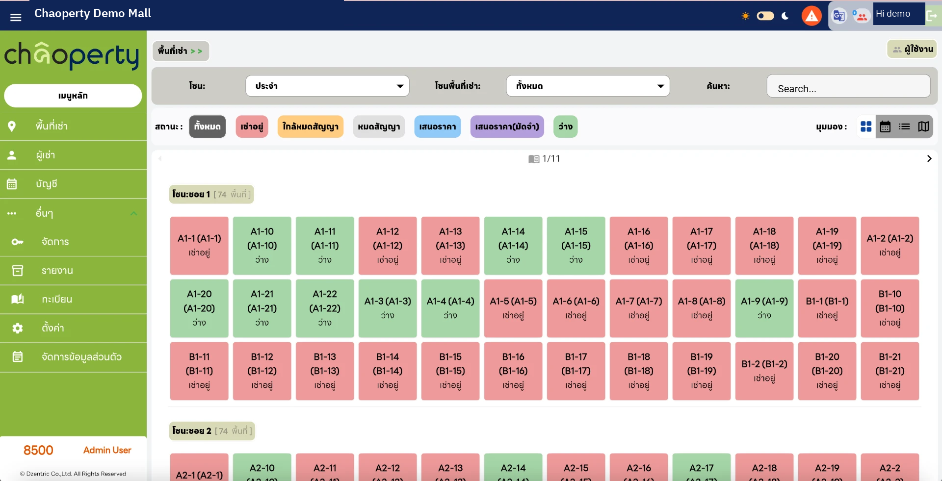Open ผู้เช่า in the sidebar
Image resolution: width=942 pixels, height=481 pixels.
pyautogui.click(x=74, y=155)
